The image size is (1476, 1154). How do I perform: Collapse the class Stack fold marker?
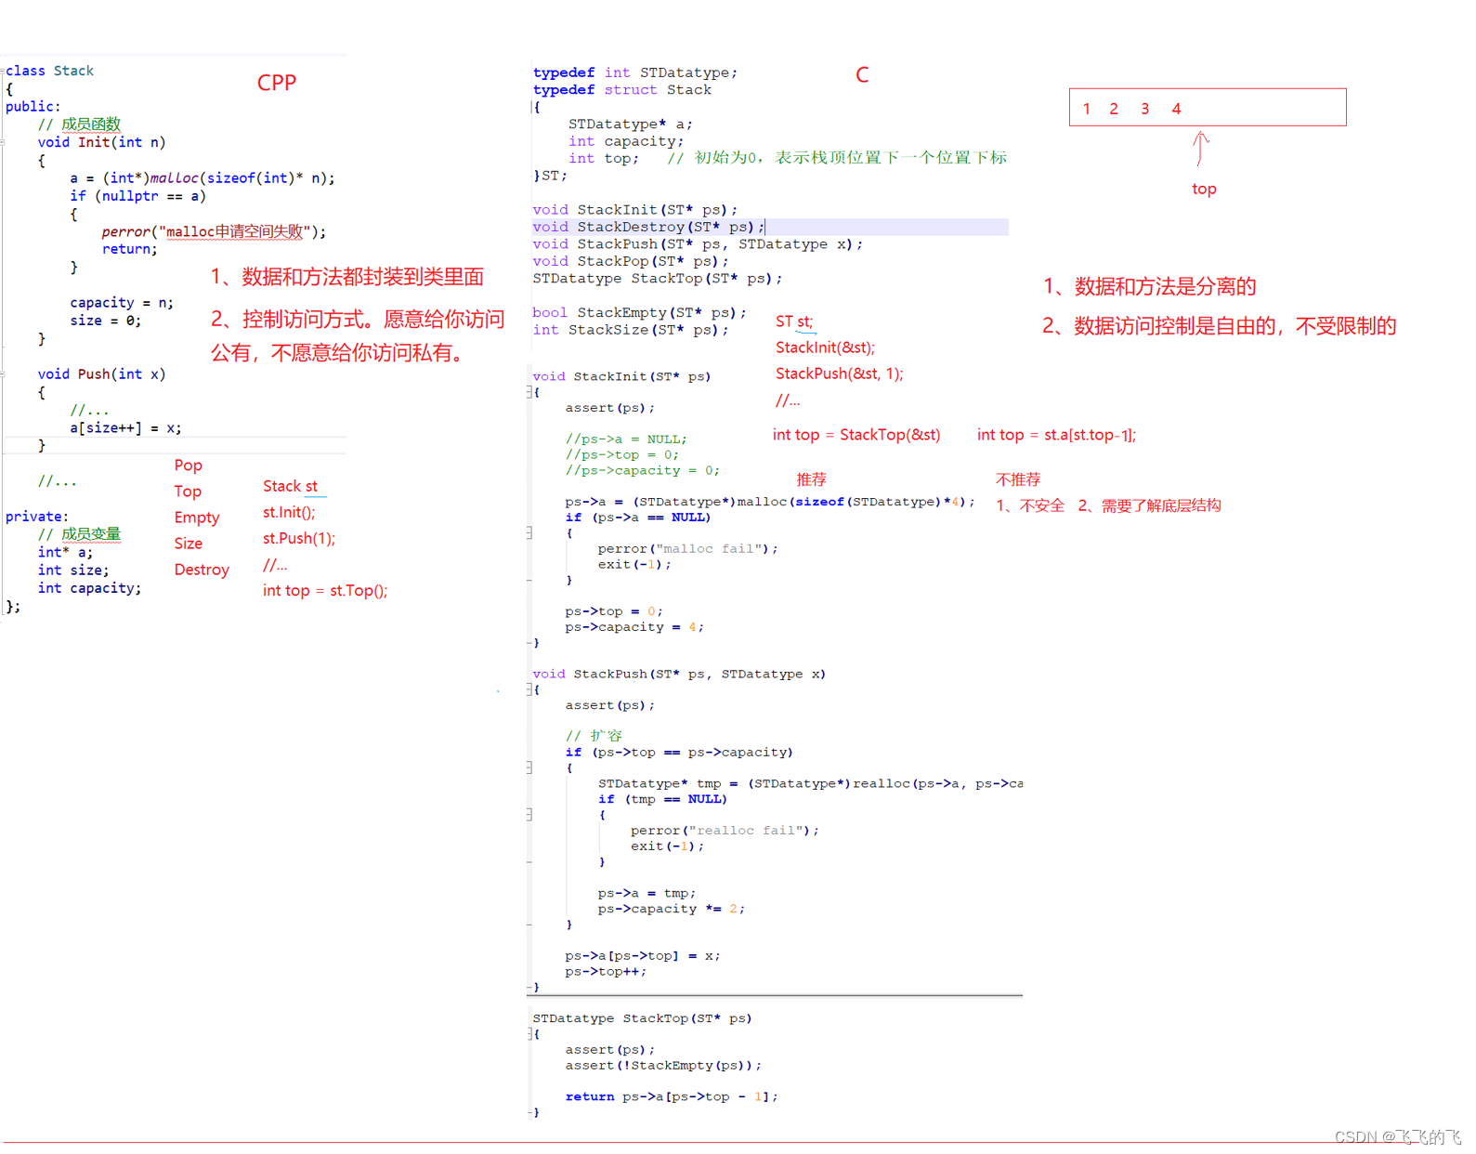[x=3, y=71]
